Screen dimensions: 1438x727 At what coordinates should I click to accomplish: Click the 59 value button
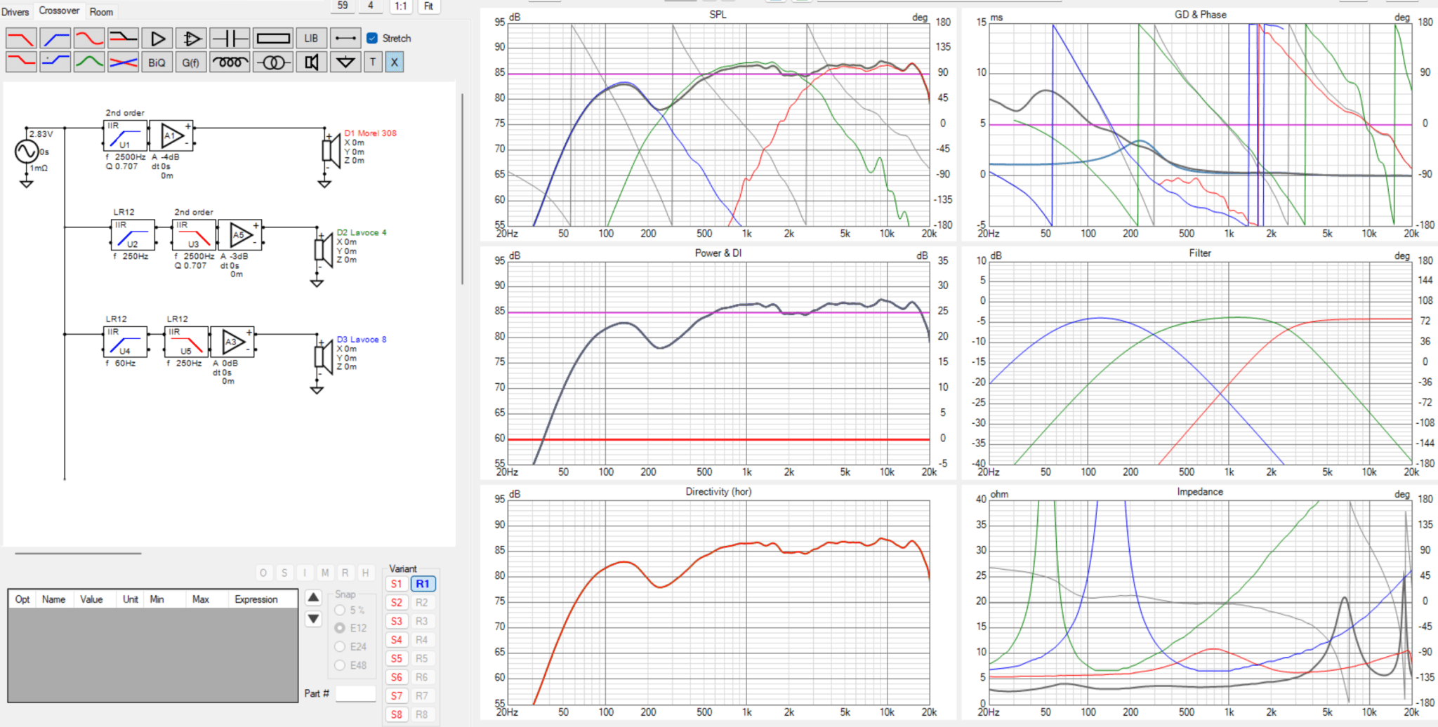(343, 6)
